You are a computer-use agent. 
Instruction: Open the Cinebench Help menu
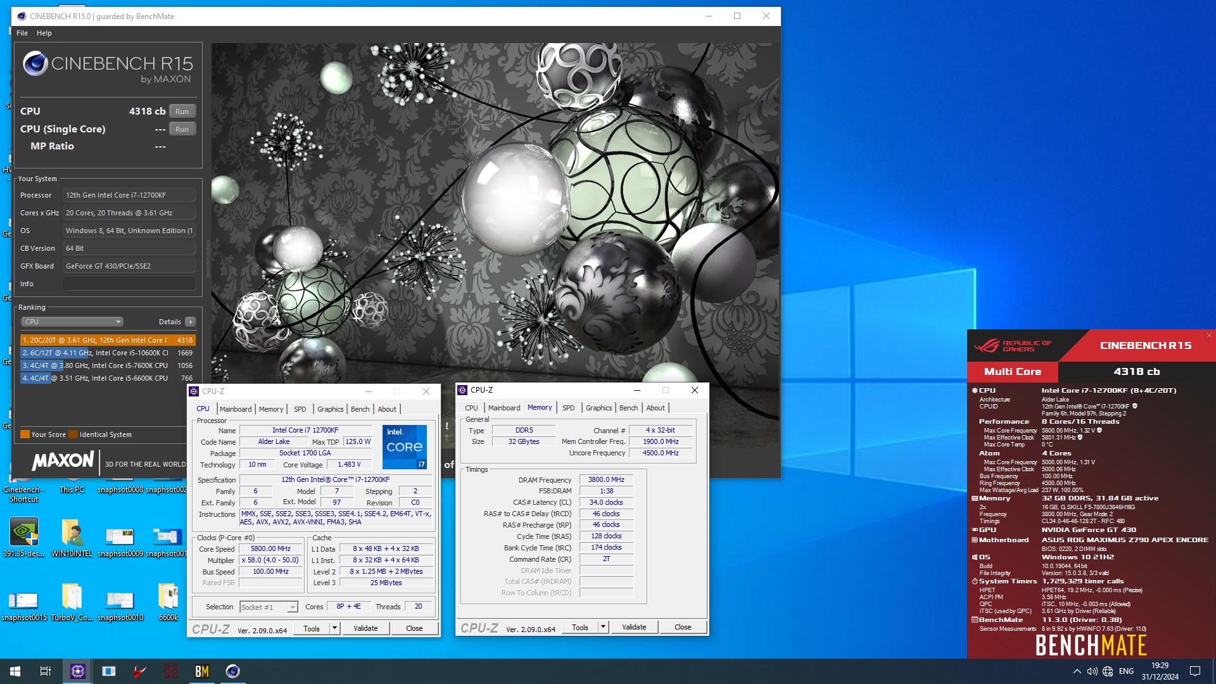click(x=44, y=33)
